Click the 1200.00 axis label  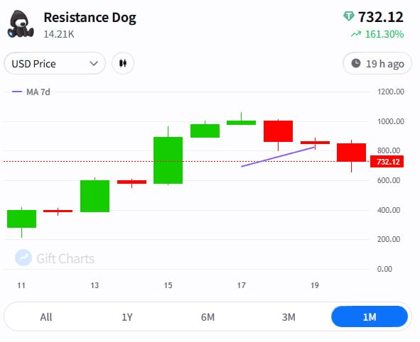point(391,92)
